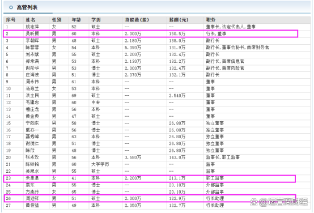314x213 pixels.
Task: Click the 2.180万 shareholding cell
Action: click(133, 41)
